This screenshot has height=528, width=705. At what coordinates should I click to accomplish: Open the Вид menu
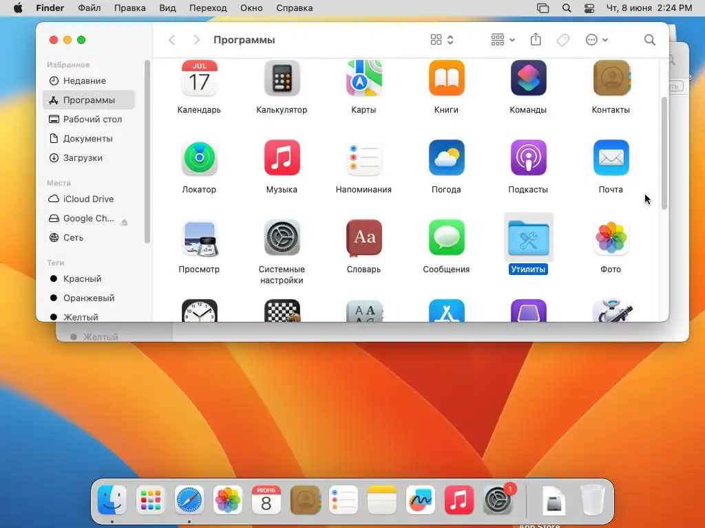coord(167,8)
